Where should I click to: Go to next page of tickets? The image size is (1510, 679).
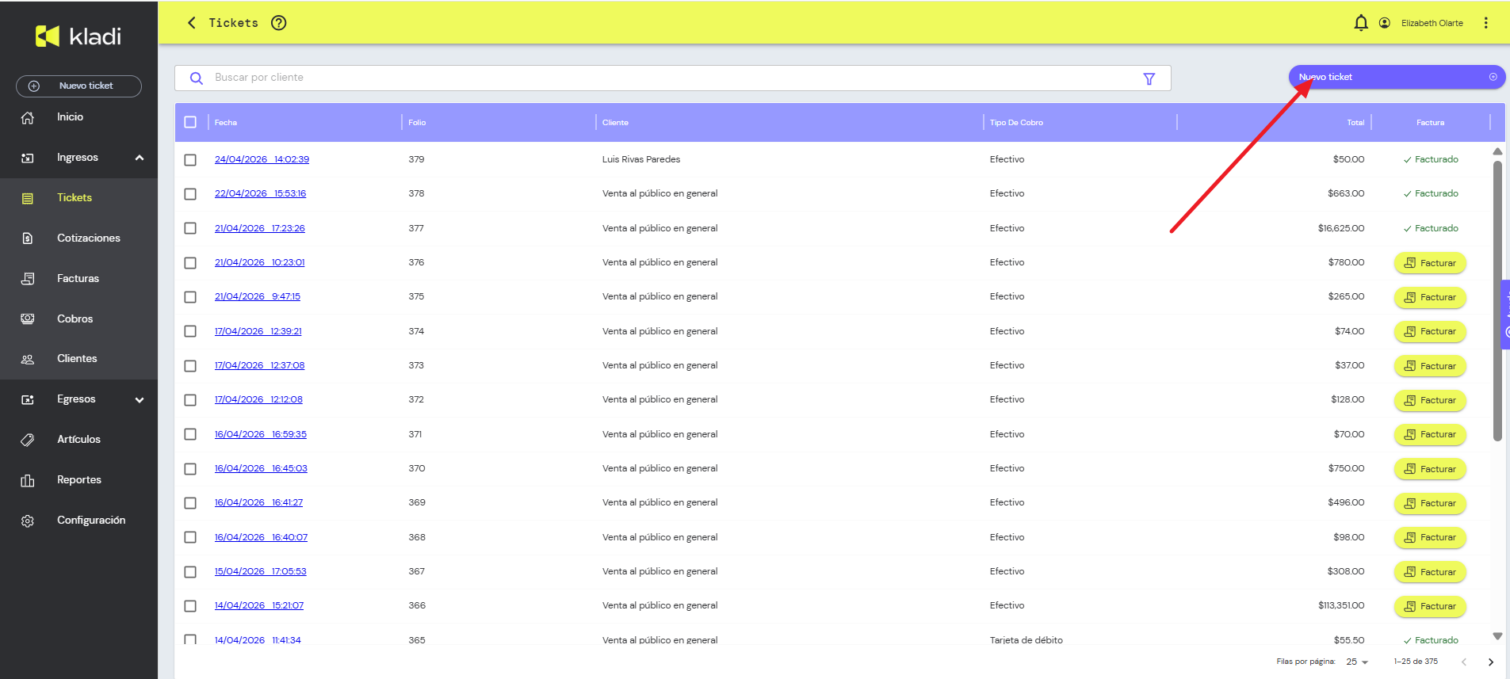click(1490, 662)
